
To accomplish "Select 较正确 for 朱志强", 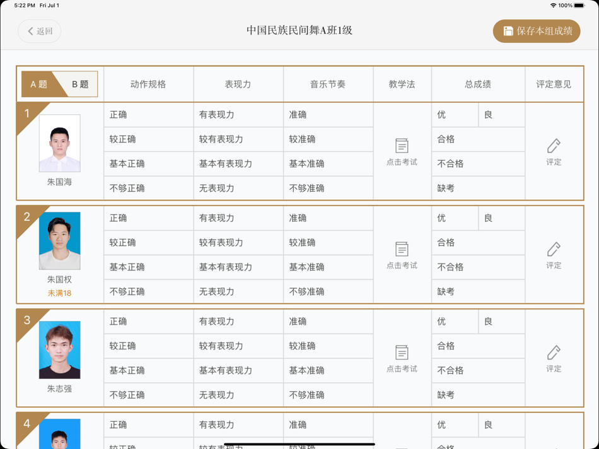I will (149, 346).
